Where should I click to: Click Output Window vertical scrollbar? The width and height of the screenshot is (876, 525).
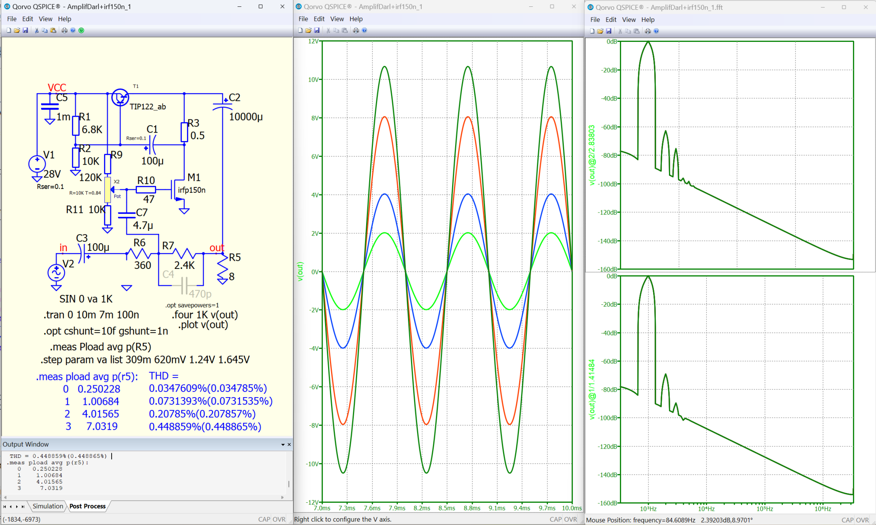[x=289, y=472]
